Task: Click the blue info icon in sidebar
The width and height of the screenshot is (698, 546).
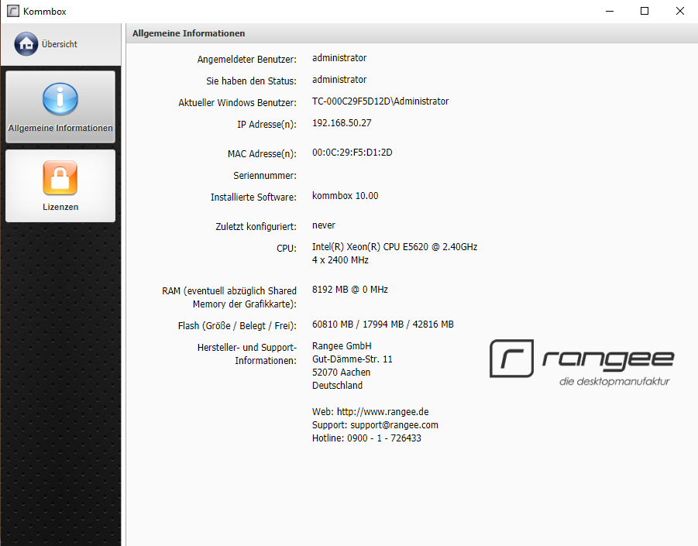Action: pyautogui.click(x=60, y=99)
